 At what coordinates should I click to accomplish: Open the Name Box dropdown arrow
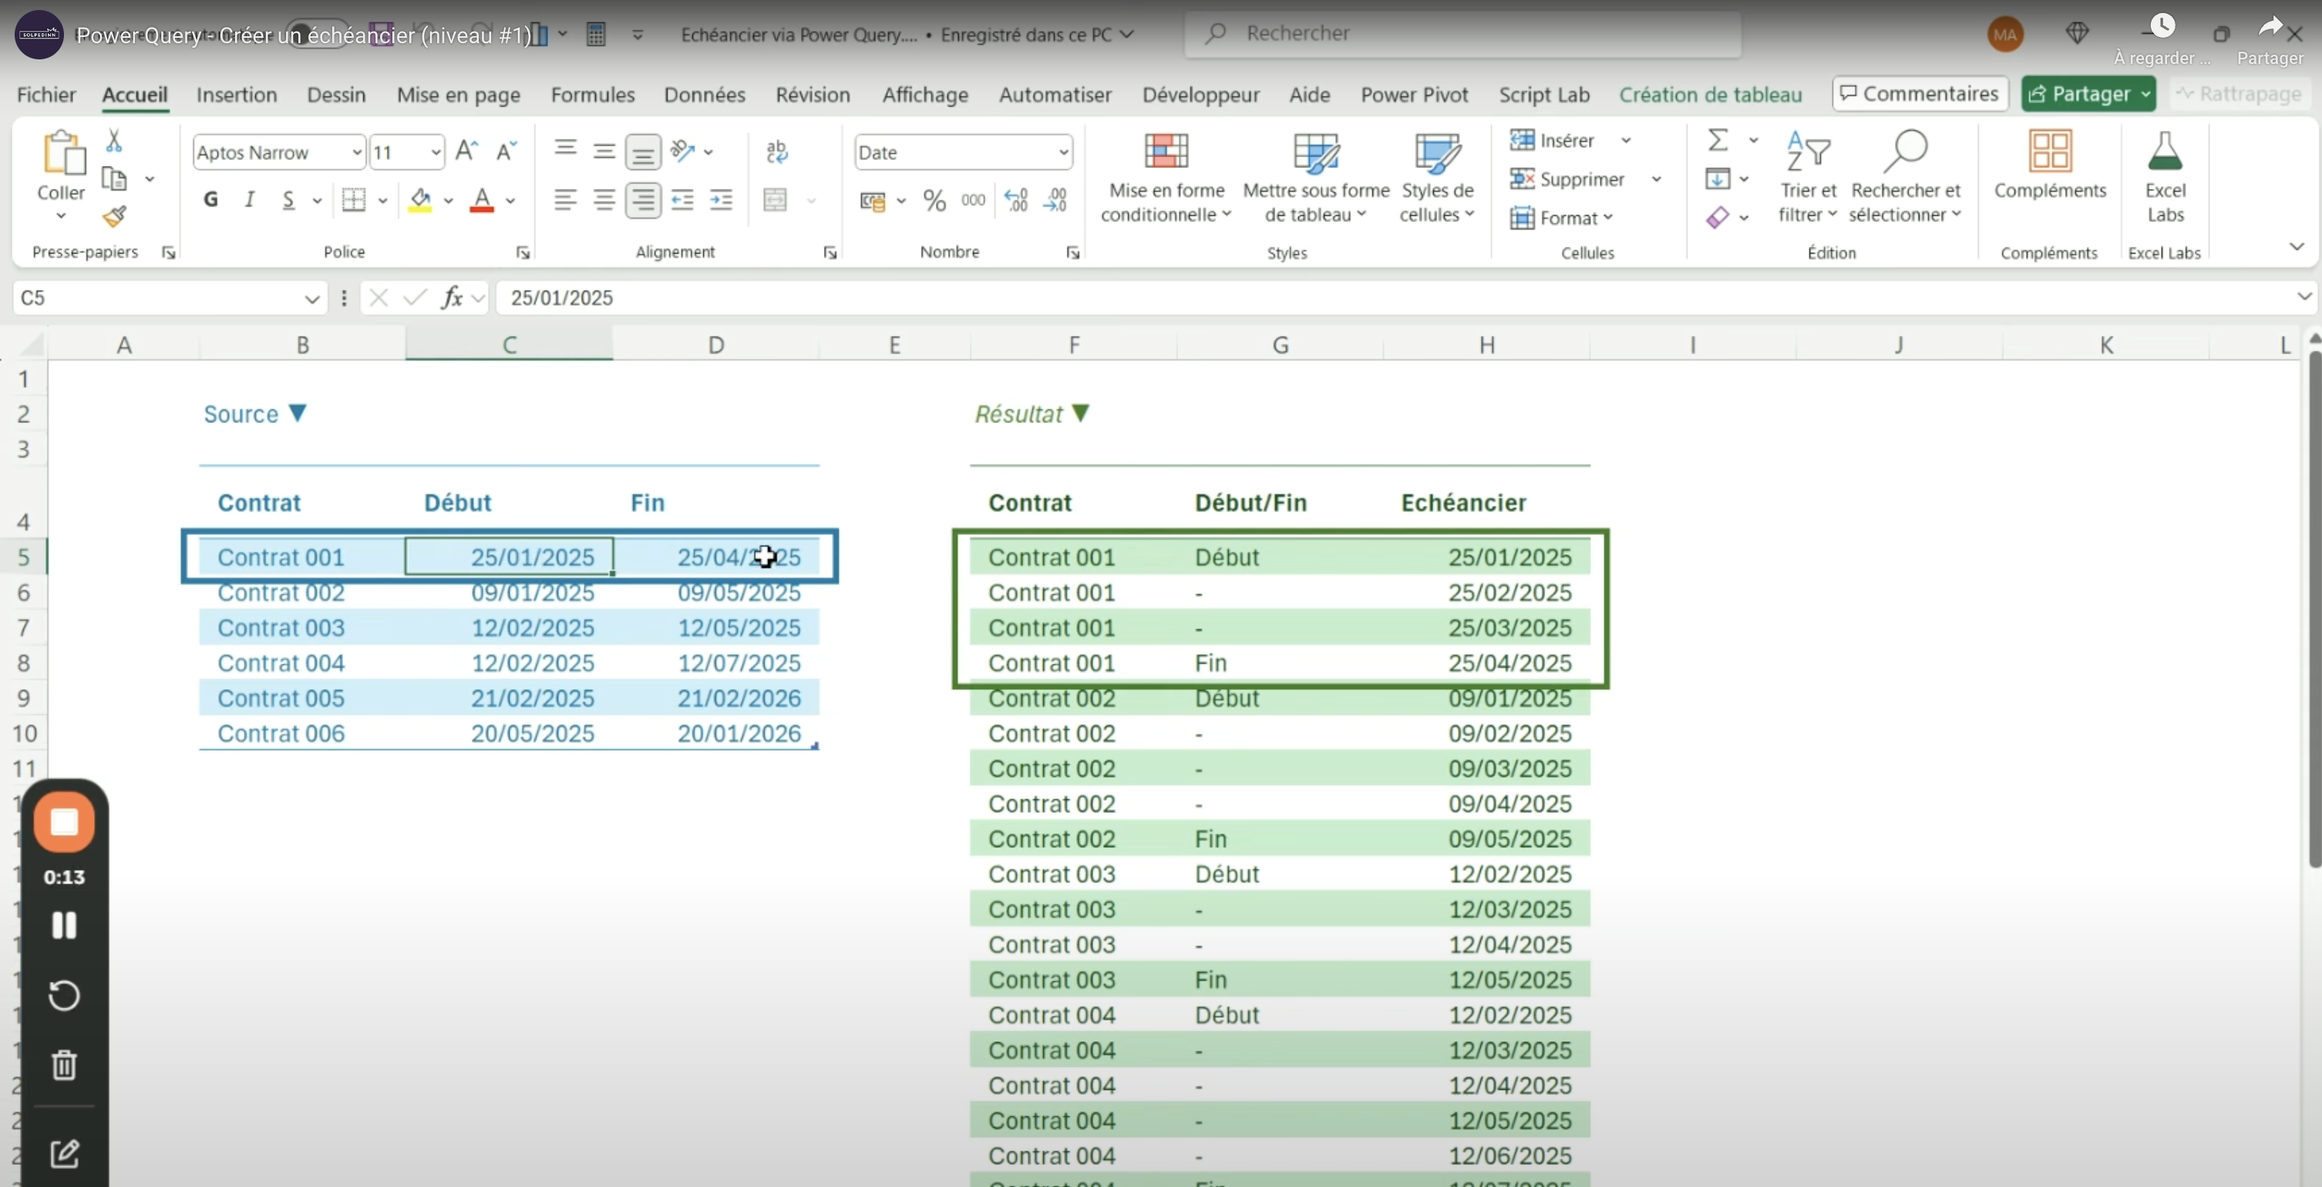tap(312, 298)
